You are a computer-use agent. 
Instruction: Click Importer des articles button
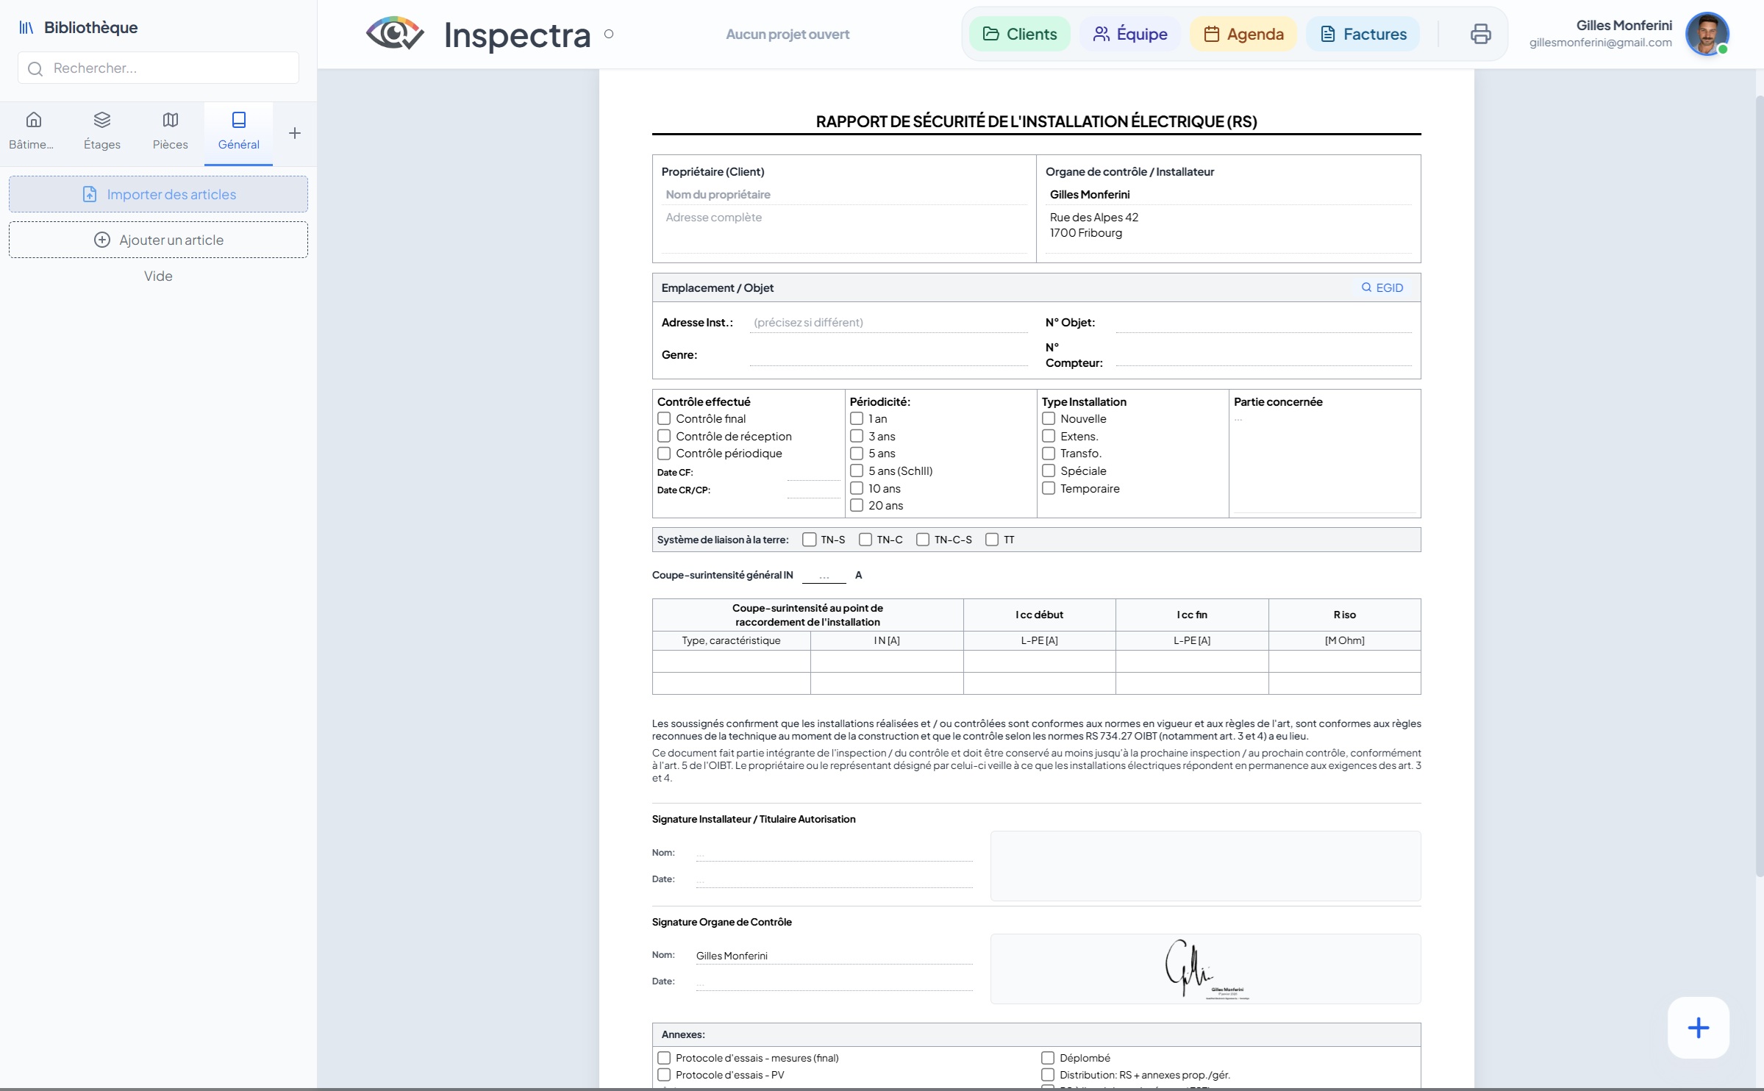click(x=158, y=194)
